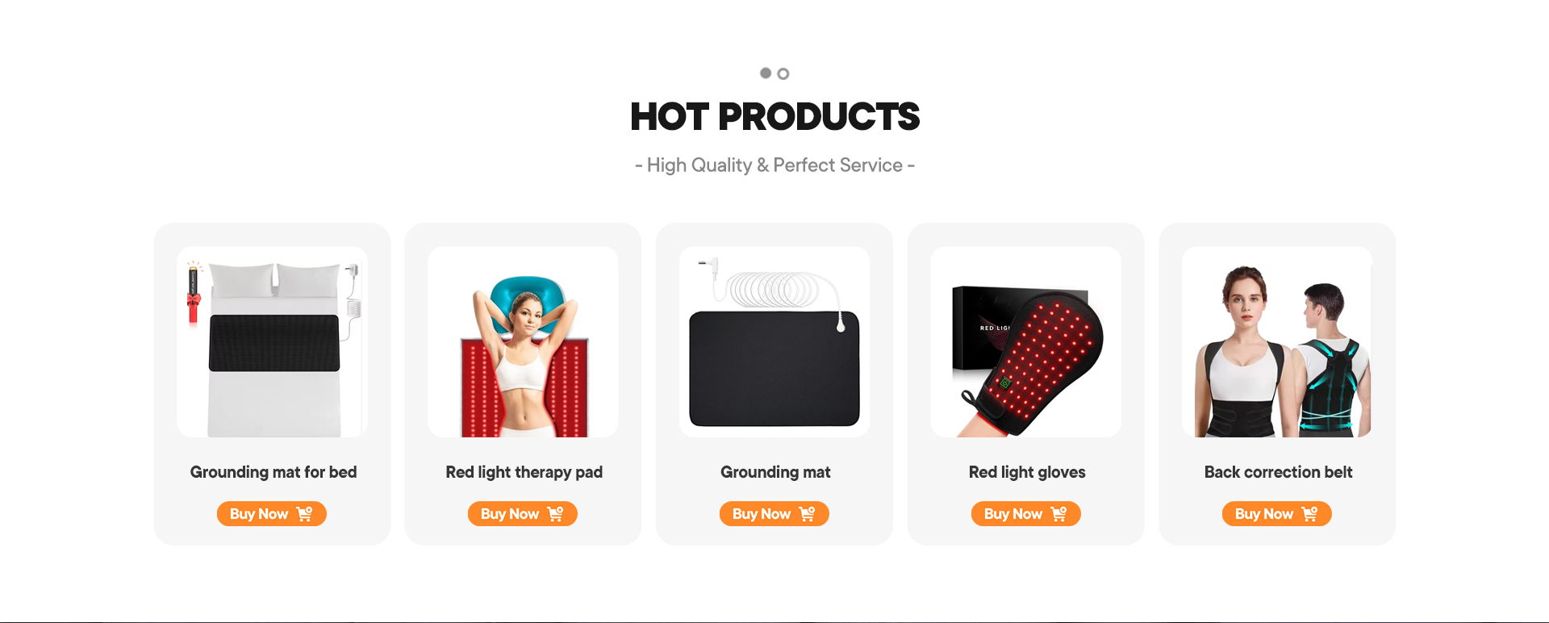Click Back correction belt title
Image resolution: width=1549 pixels, height=623 pixels.
coord(1278,472)
